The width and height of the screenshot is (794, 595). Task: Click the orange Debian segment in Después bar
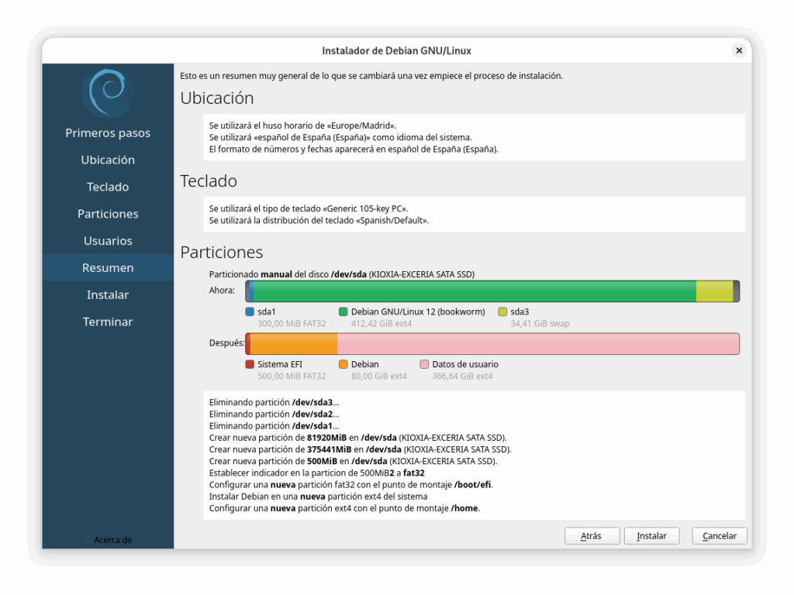pos(294,344)
